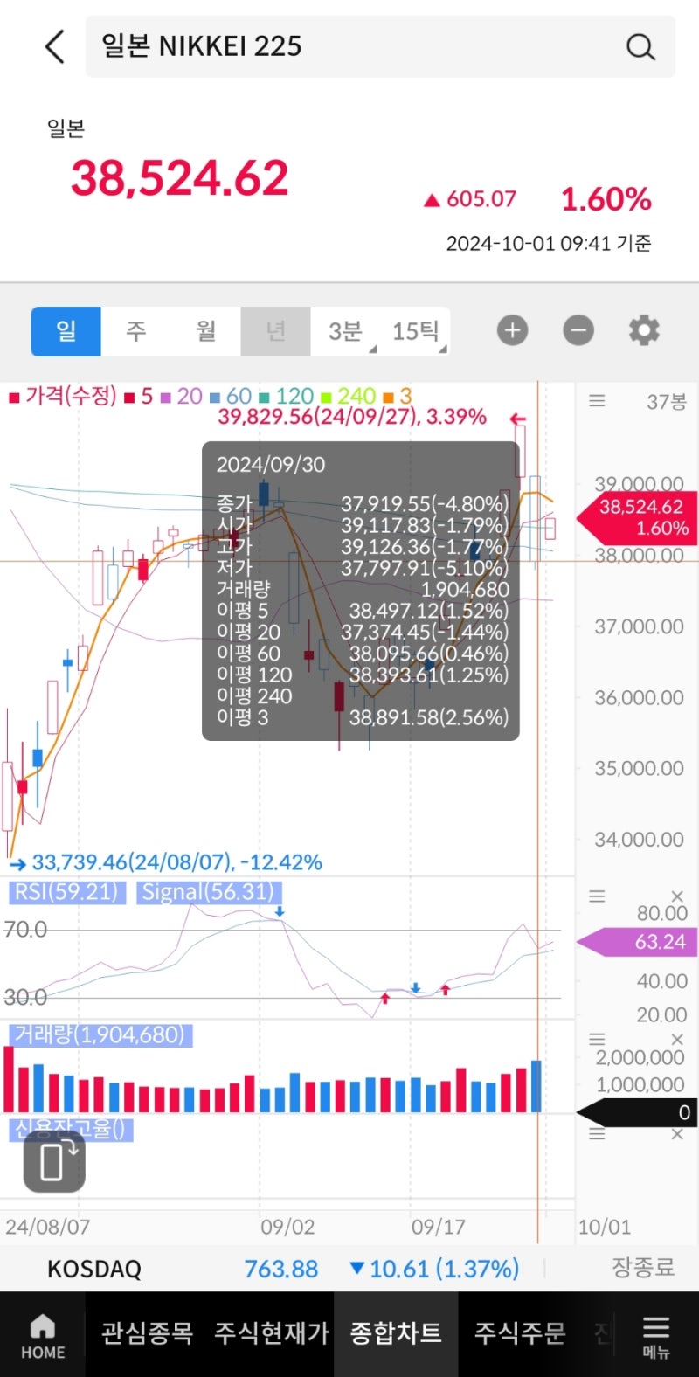This screenshot has height=1377, width=699.
Task: Open chart settings gear icon
Action: point(644,330)
